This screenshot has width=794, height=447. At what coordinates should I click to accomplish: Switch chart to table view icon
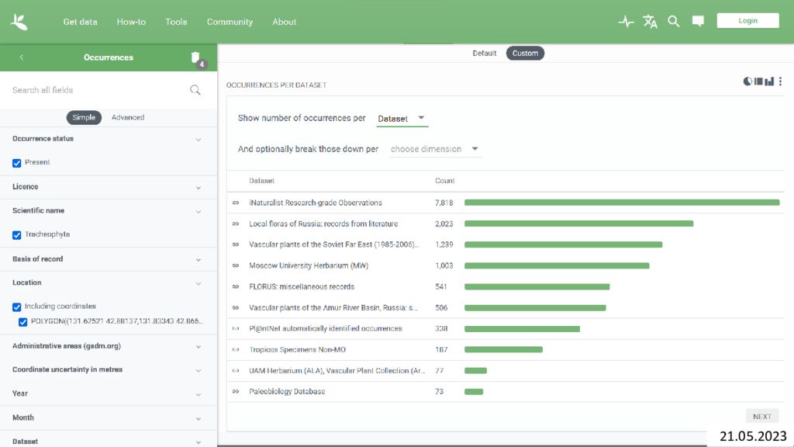758,81
